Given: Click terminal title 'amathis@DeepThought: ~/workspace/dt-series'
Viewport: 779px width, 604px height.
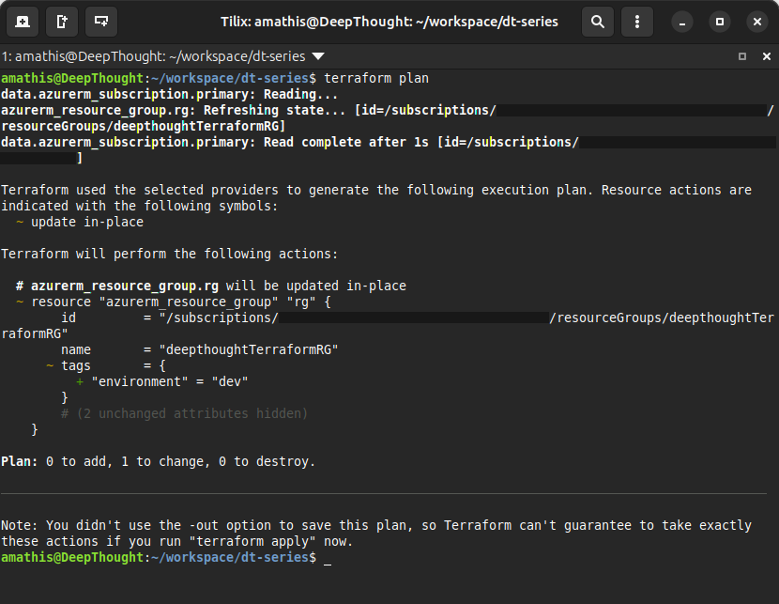Looking at the screenshot, I should [160, 56].
